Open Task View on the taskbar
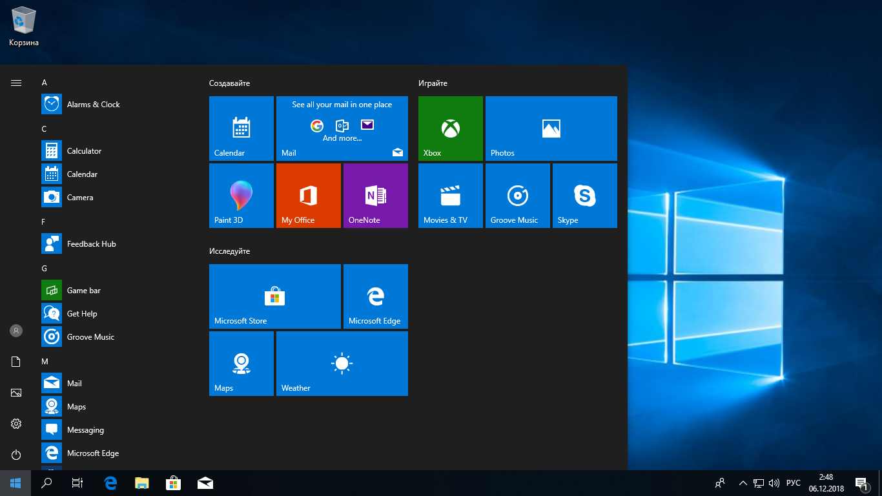This screenshot has width=882, height=496. (x=77, y=483)
